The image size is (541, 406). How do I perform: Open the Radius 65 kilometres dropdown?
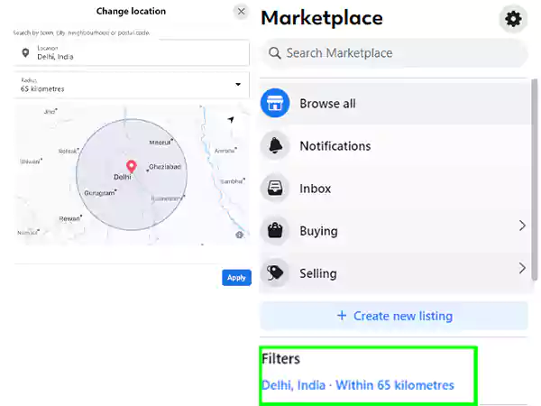point(131,85)
